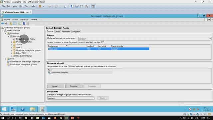The image size is (213, 120).
Task: Click the Ajouter... button
Action: (56, 86)
